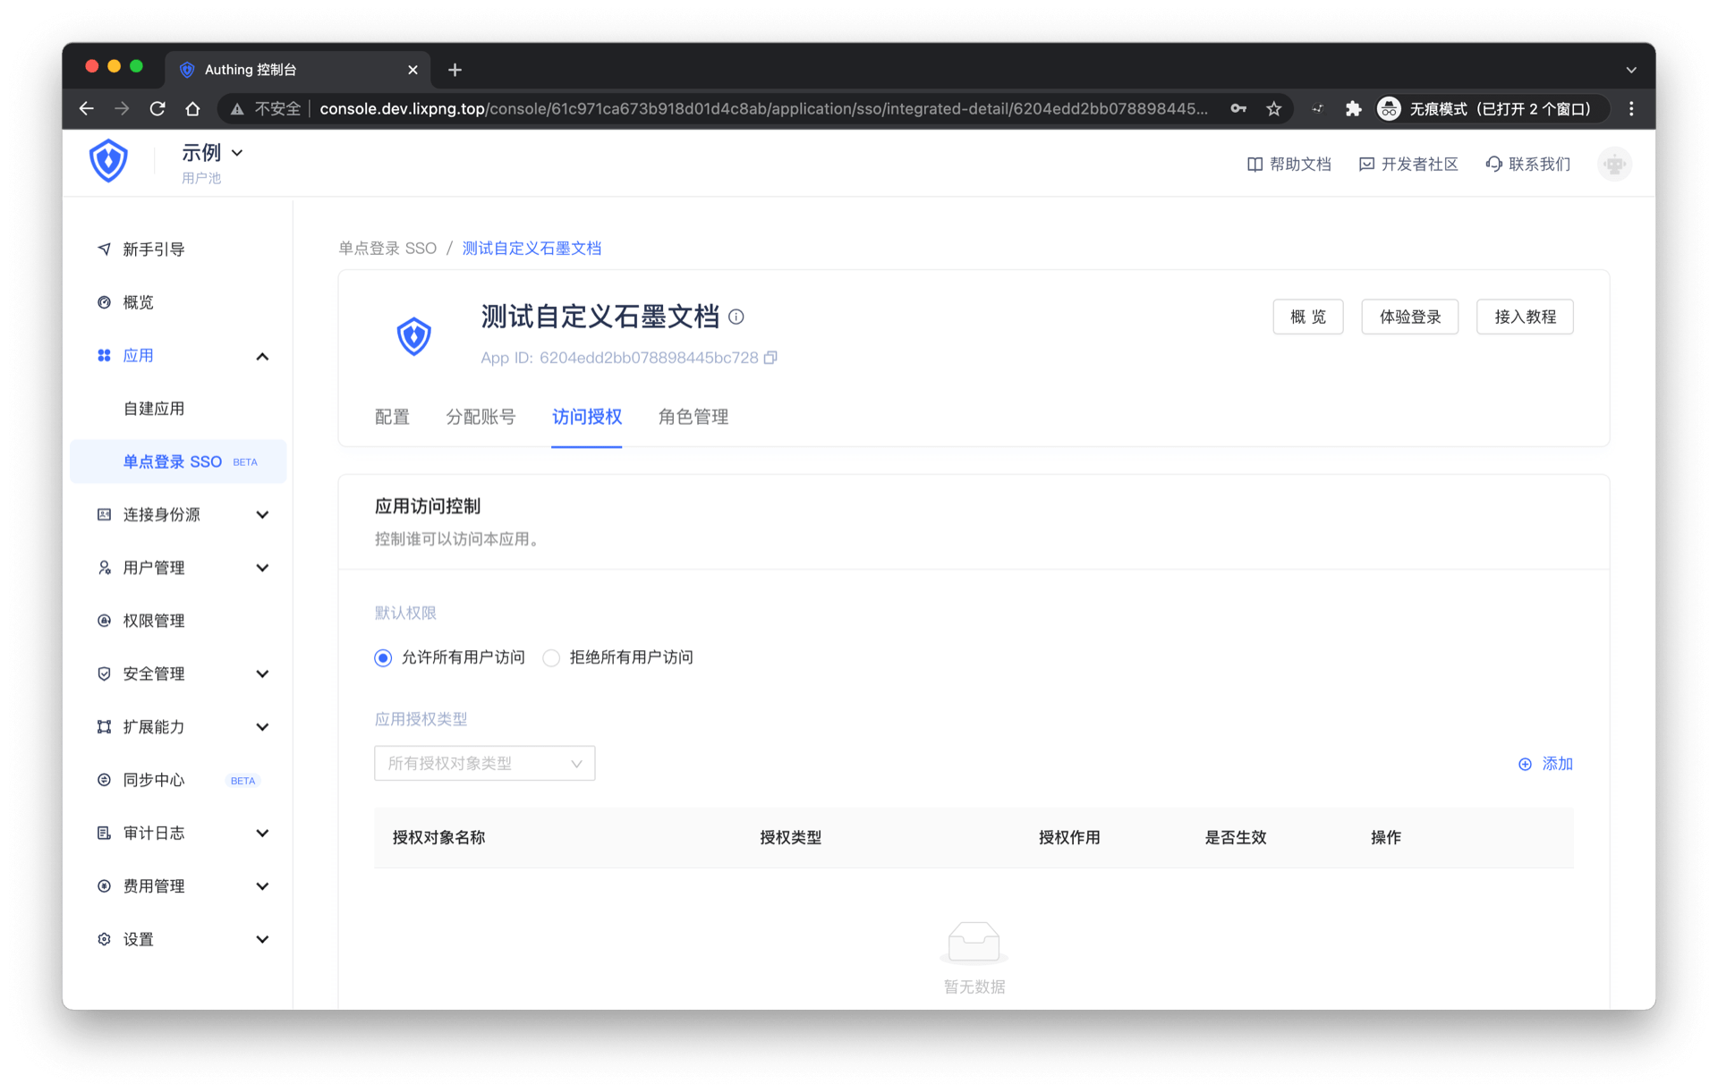Copy the App ID with copy icon

tap(770, 358)
